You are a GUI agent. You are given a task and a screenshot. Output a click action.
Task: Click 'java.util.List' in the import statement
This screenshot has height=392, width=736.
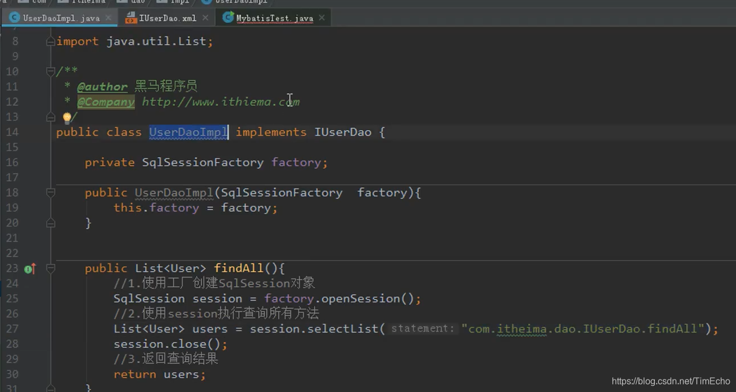(156, 41)
